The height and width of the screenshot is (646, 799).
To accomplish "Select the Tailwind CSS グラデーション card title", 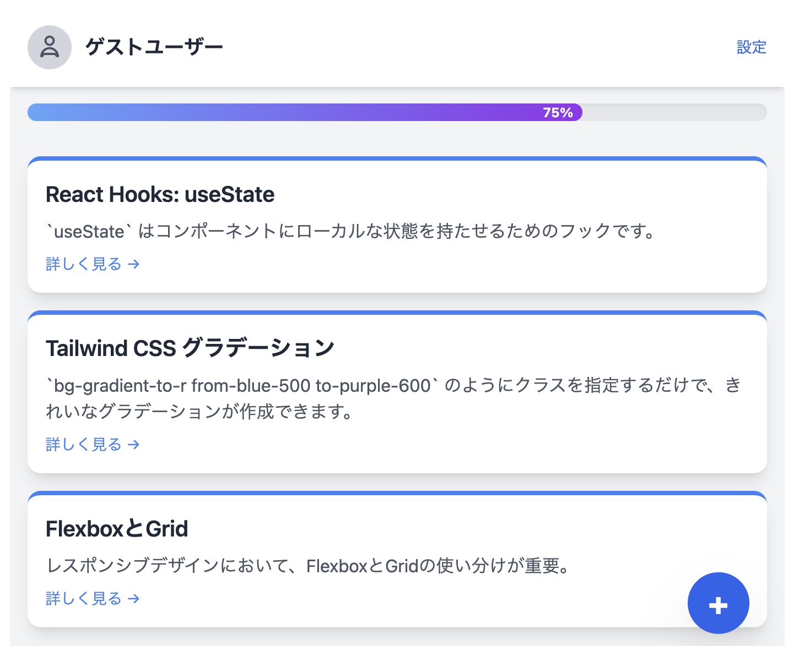I will click(190, 348).
